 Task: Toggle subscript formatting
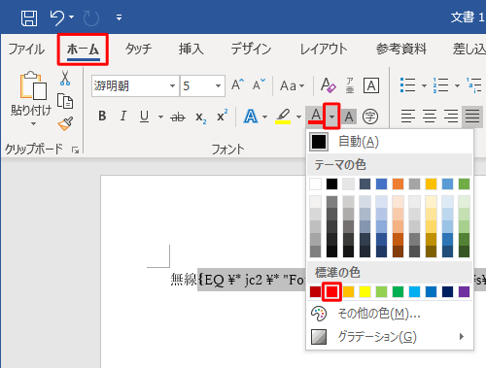(x=200, y=117)
